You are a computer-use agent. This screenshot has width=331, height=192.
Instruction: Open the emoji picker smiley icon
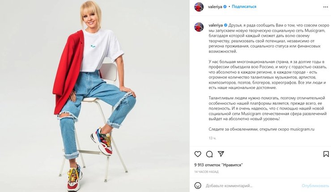[x=198, y=185]
